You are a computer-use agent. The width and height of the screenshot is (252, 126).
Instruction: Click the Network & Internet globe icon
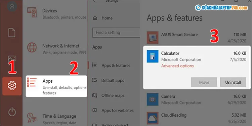pos(32,47)
